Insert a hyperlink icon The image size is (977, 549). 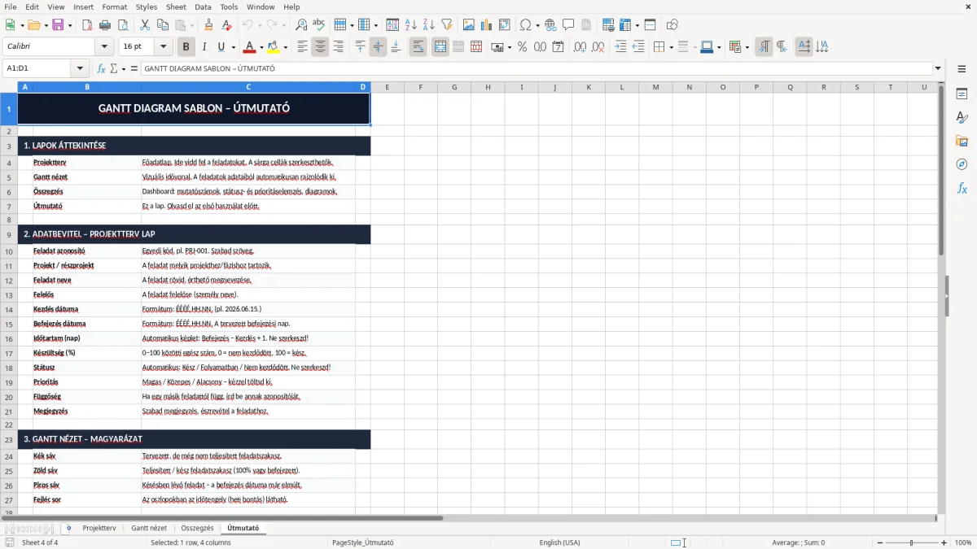click(550, 25)
